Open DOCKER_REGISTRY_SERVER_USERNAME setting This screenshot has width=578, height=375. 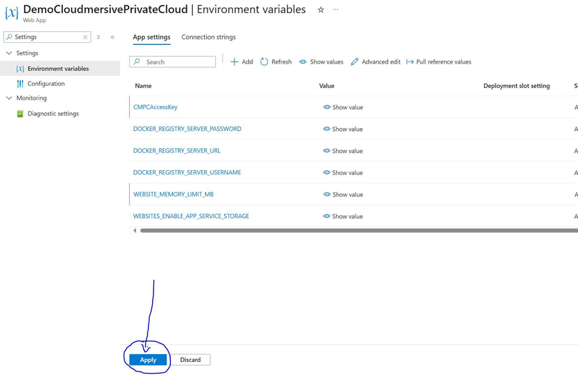point(187,172)
